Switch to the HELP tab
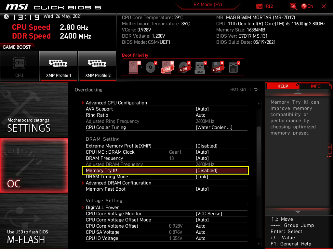Viewport: 333px width, 249px height. (x=283, y=86)
